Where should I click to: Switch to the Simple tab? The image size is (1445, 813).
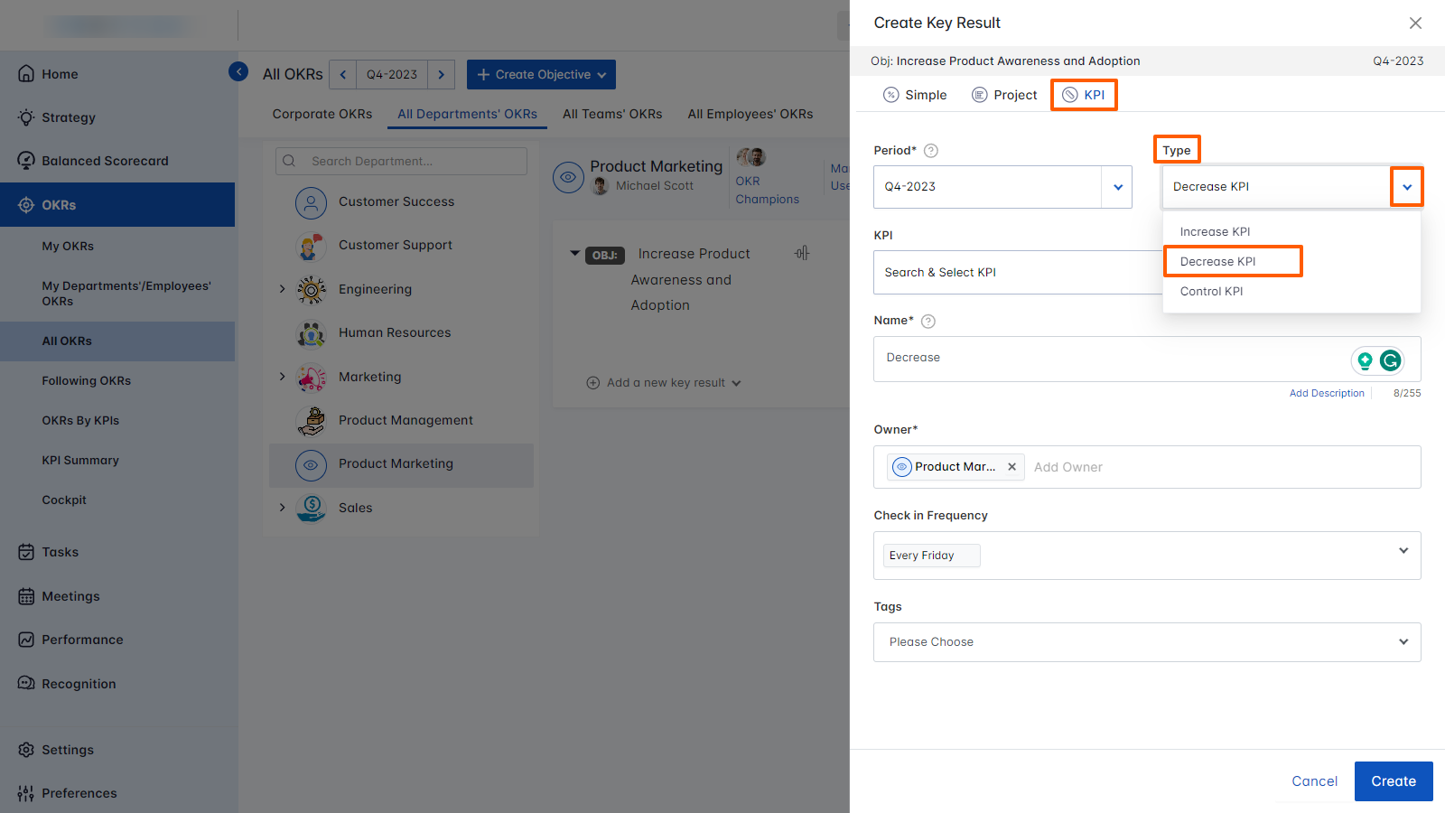pos(915,94)
